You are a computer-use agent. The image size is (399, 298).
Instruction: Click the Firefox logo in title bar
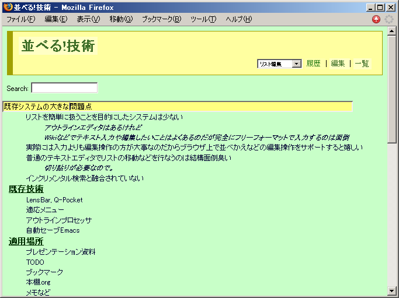[x=8, y=7]
